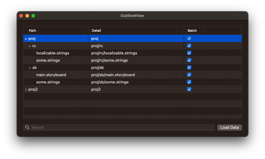
Task: Disable the Batch checkbox for proj2
Action: coord(189,89)
